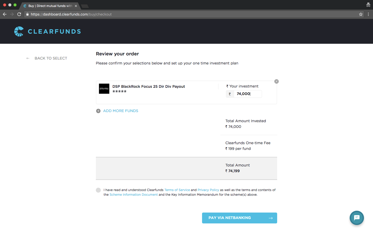
Task: Click the Review your order heading
Action: tap(117, 54)
